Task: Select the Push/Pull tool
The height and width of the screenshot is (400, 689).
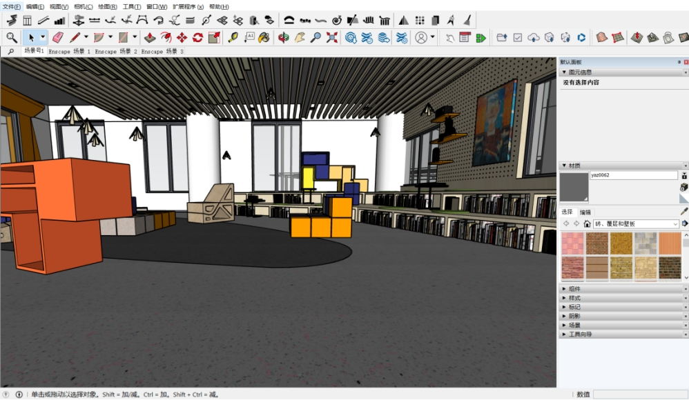Action: [150, 37]
